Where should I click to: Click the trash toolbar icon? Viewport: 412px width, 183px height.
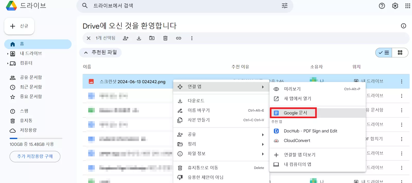pos(165,38)
